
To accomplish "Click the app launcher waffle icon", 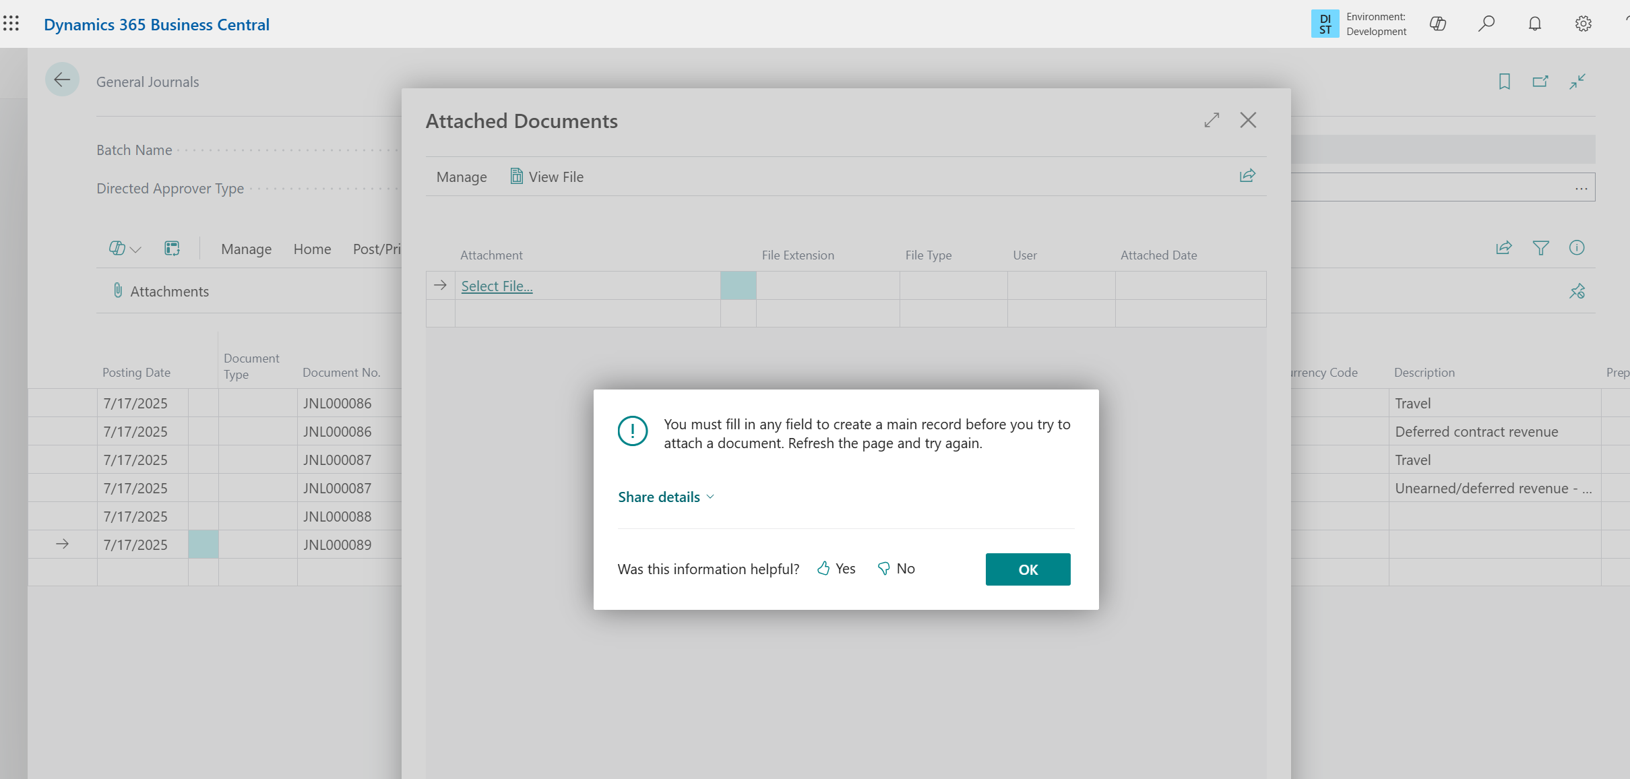I will point(11,24).
